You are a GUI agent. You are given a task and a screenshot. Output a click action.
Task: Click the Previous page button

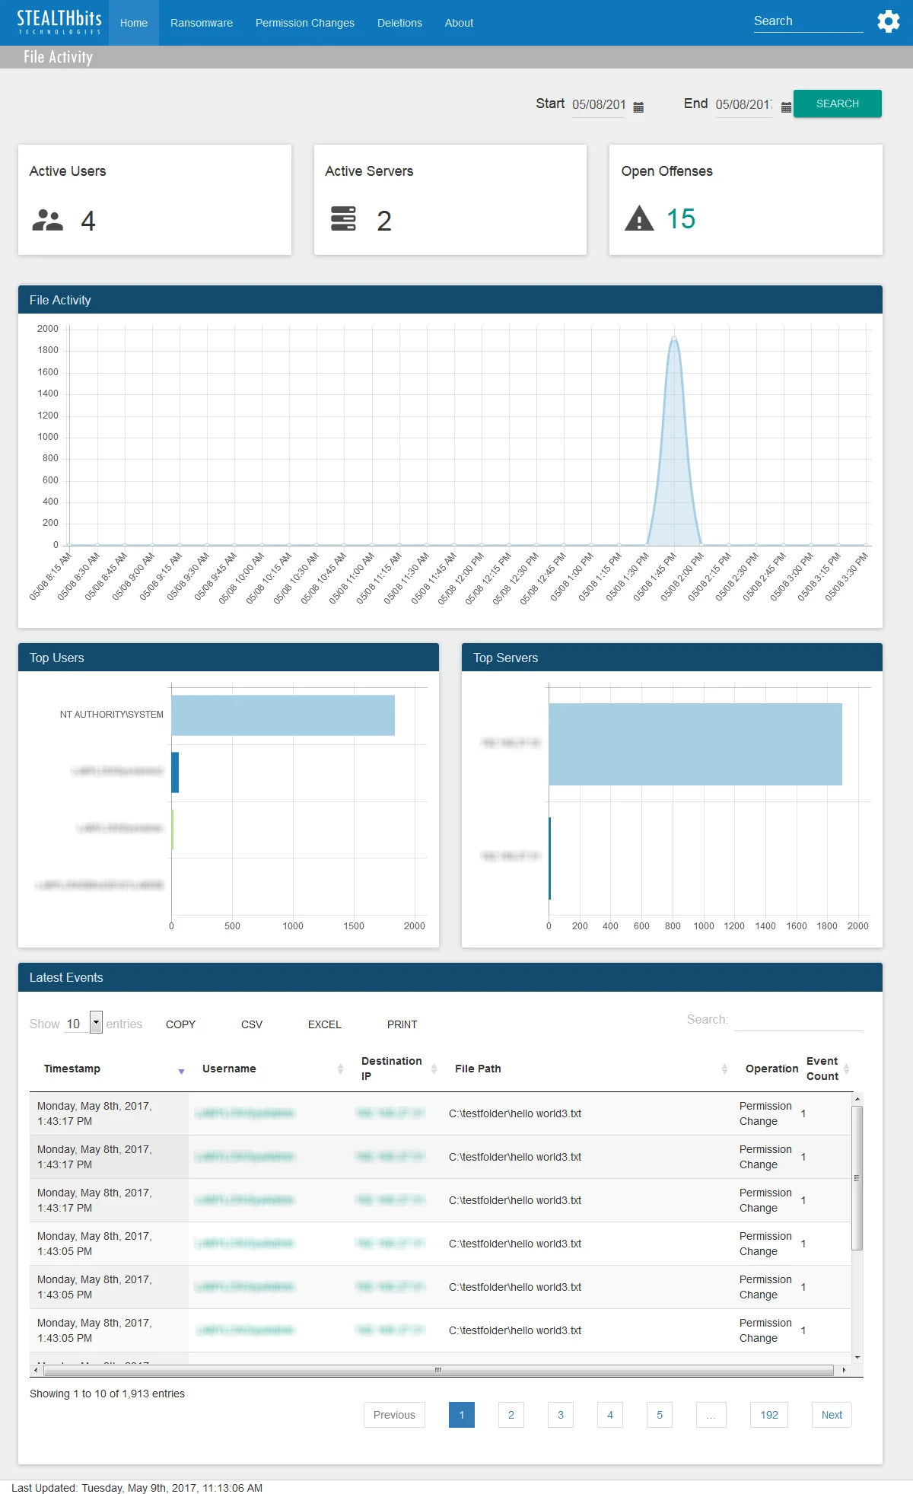pos(394,1415)
